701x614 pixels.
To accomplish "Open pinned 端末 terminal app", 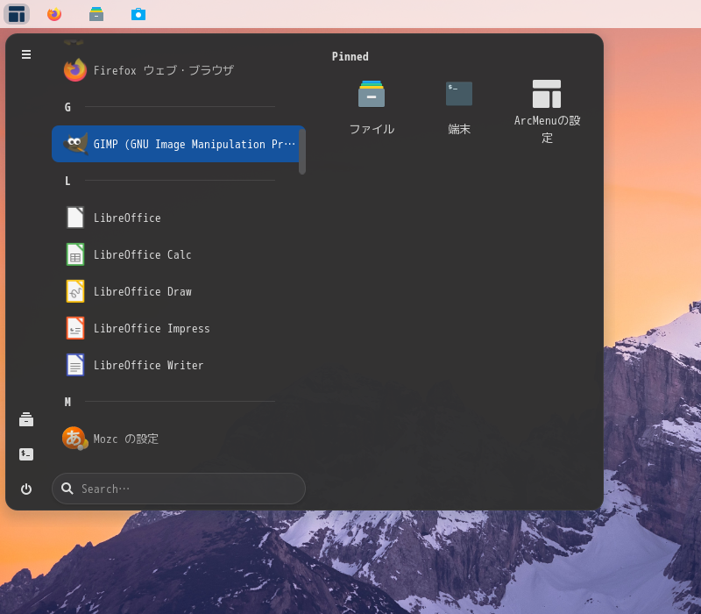I will (x=459, y=107).
